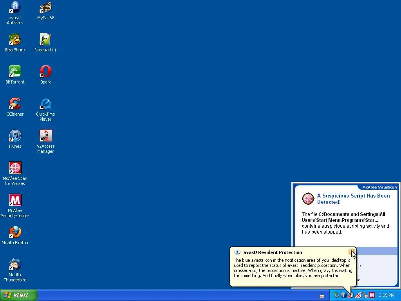401x301 pixels.
Task: Click the "avast! Resident Protection" balloon title
Action: (x=273, y=252)
